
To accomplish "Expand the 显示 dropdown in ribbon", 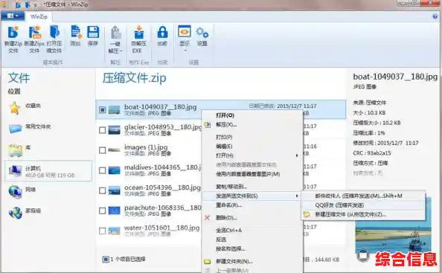I will click(x=185, y=51).
